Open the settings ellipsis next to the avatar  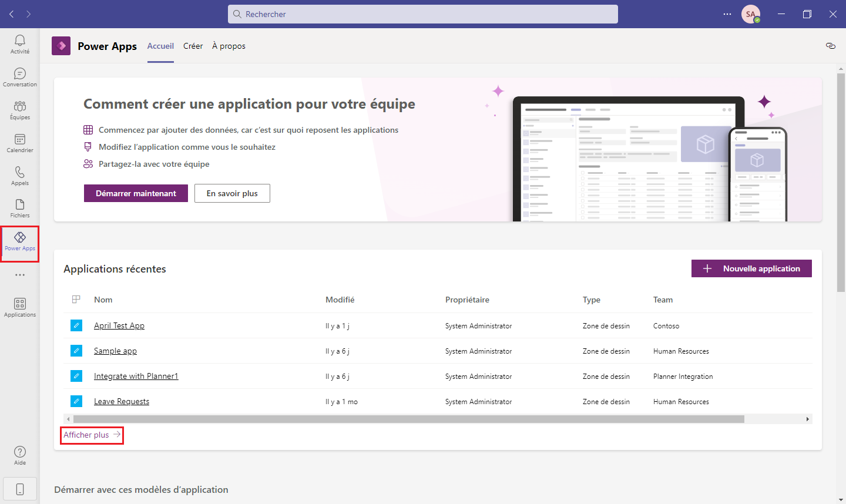coord(727,14)
